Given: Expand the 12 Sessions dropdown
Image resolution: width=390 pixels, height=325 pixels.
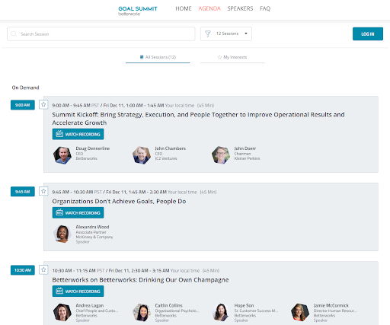Looking at the screenshot, I should click(226, 33).
